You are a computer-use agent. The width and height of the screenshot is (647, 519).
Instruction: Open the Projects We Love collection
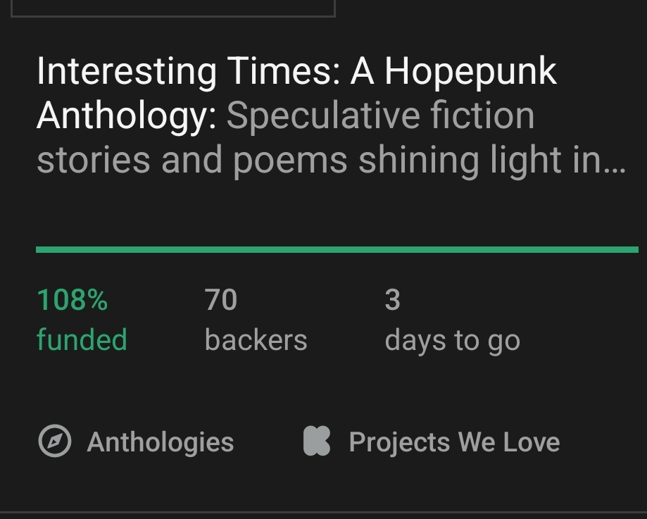point(454,442)
